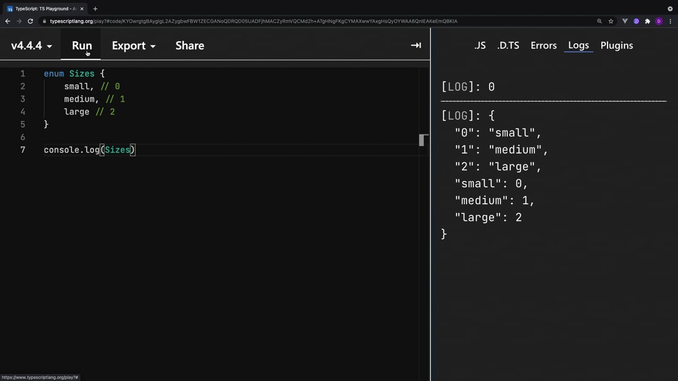Image resolution: width=678 pixels, height=381 pixels.
Task: Click 'large' on line 4
Action: click(x=77, y=112)
